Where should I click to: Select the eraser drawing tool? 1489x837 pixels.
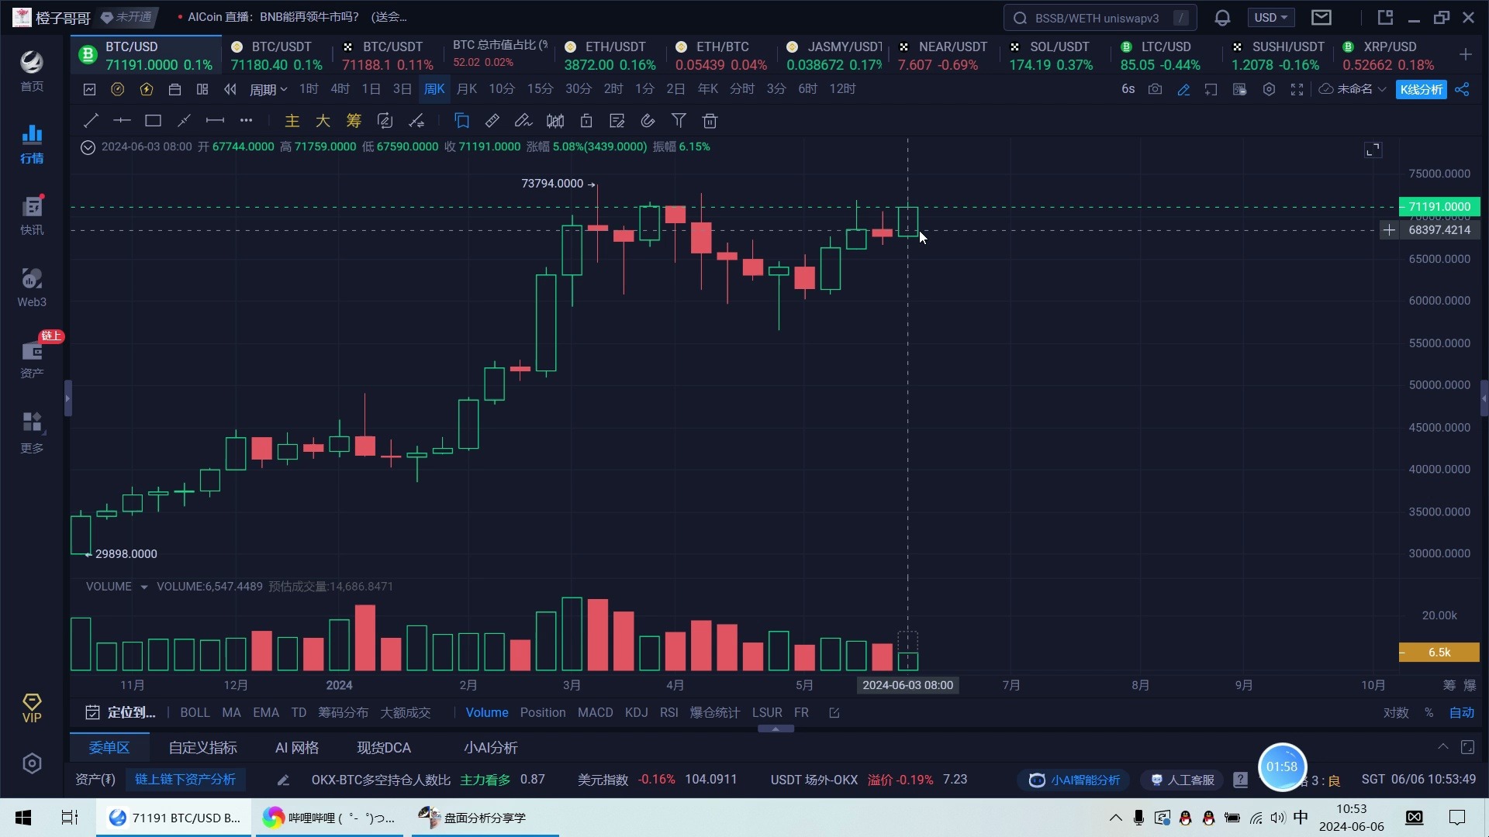coord(523,121)
